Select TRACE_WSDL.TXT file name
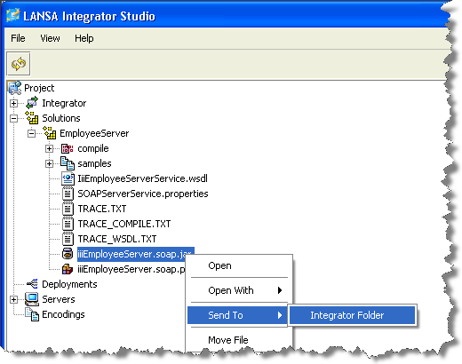 coord(117,239)
